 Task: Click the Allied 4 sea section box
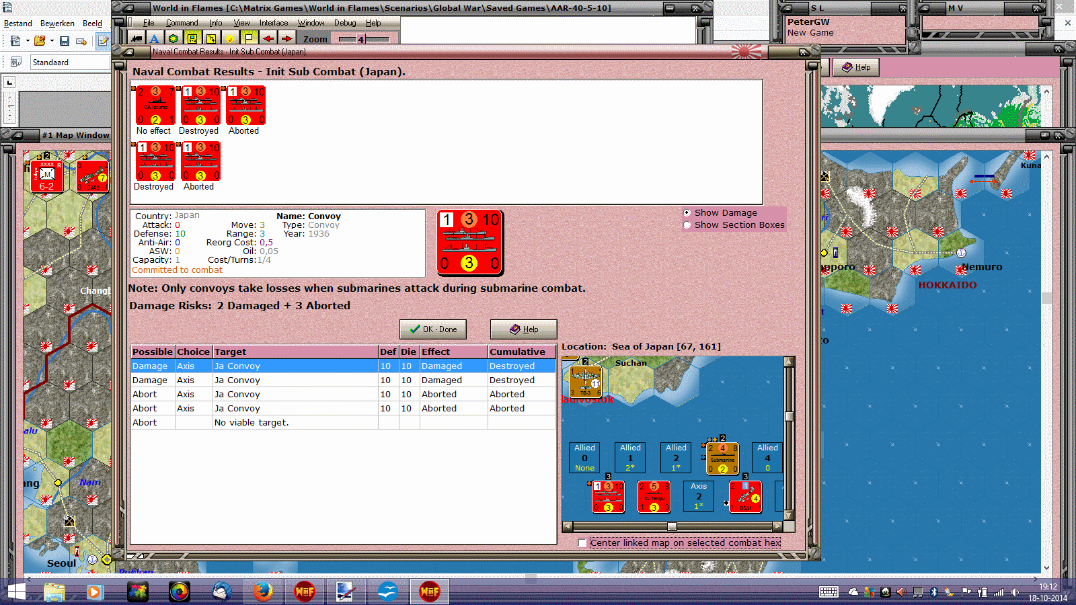click(767, 458)
